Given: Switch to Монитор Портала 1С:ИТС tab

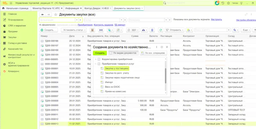Looking at the screenshot, I should click(46, 8).
